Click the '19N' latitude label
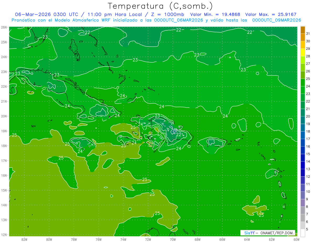This screenshot has width=315, height=243. tap(4, 131)
